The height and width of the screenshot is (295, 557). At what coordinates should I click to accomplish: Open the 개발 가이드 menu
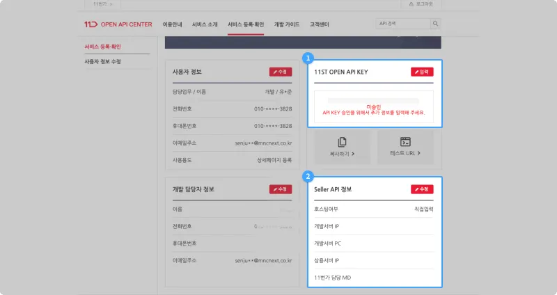[x=287, y=24]
